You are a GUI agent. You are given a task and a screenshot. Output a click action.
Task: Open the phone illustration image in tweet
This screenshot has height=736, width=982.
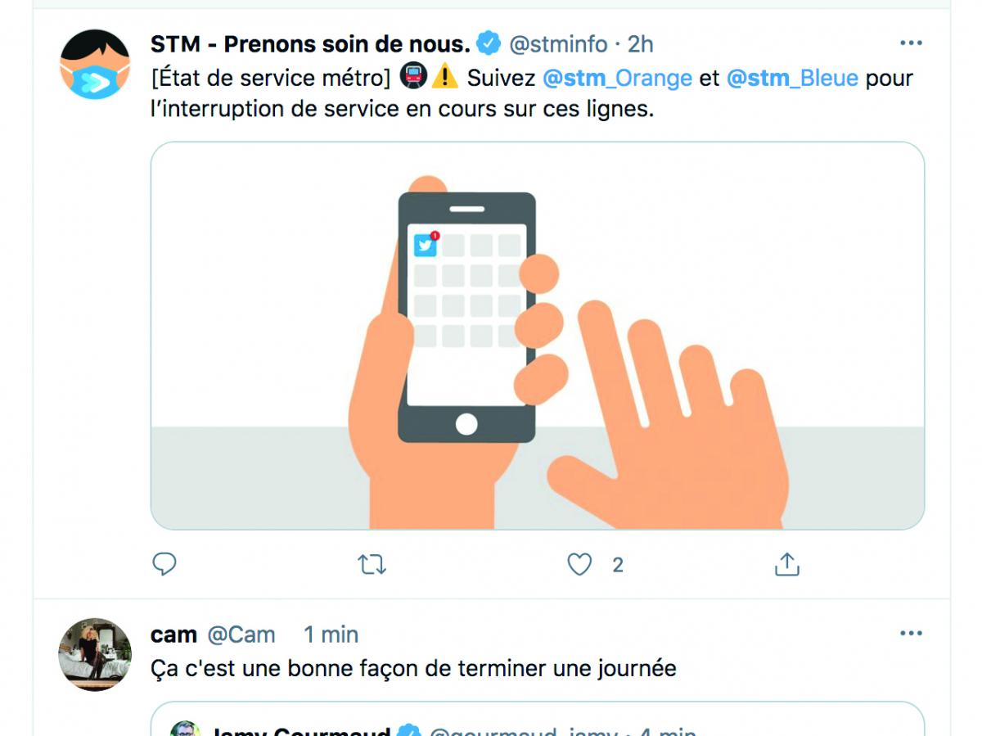click(x=537, y=336)
